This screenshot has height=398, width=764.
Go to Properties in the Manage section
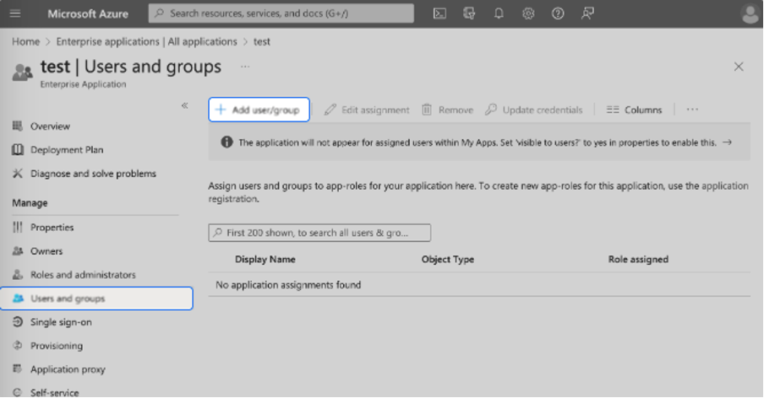tap(52, 228)
